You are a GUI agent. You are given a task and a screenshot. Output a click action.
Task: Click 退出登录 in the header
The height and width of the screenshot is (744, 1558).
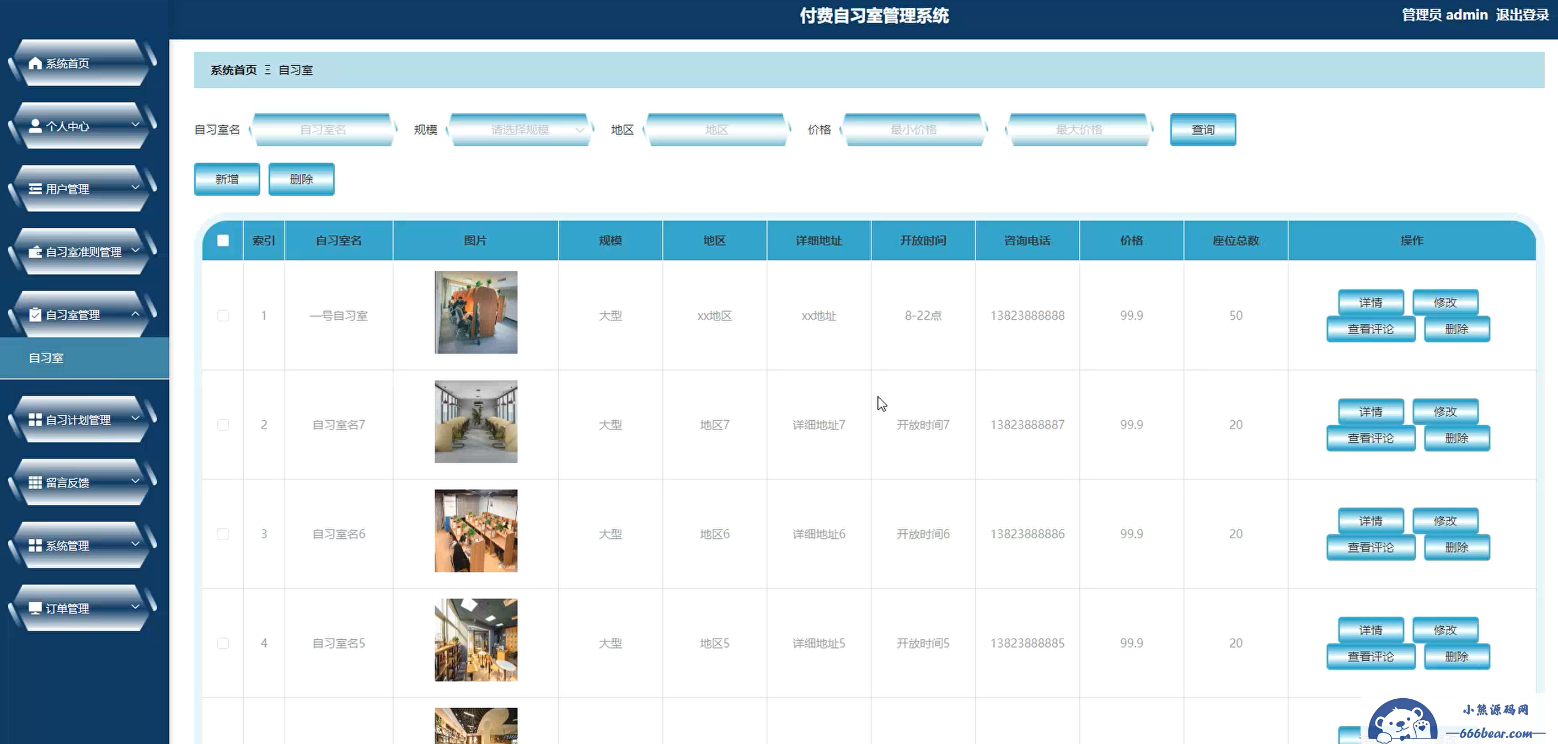pos(1522,14)
